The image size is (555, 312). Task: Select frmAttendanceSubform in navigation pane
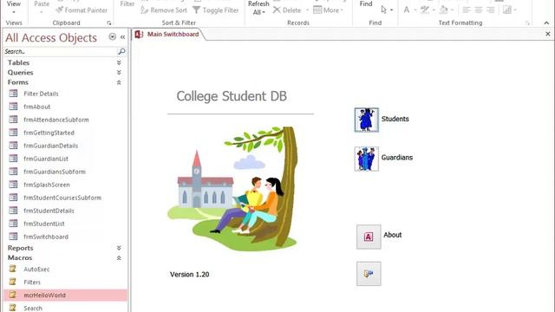pos(55,120)
